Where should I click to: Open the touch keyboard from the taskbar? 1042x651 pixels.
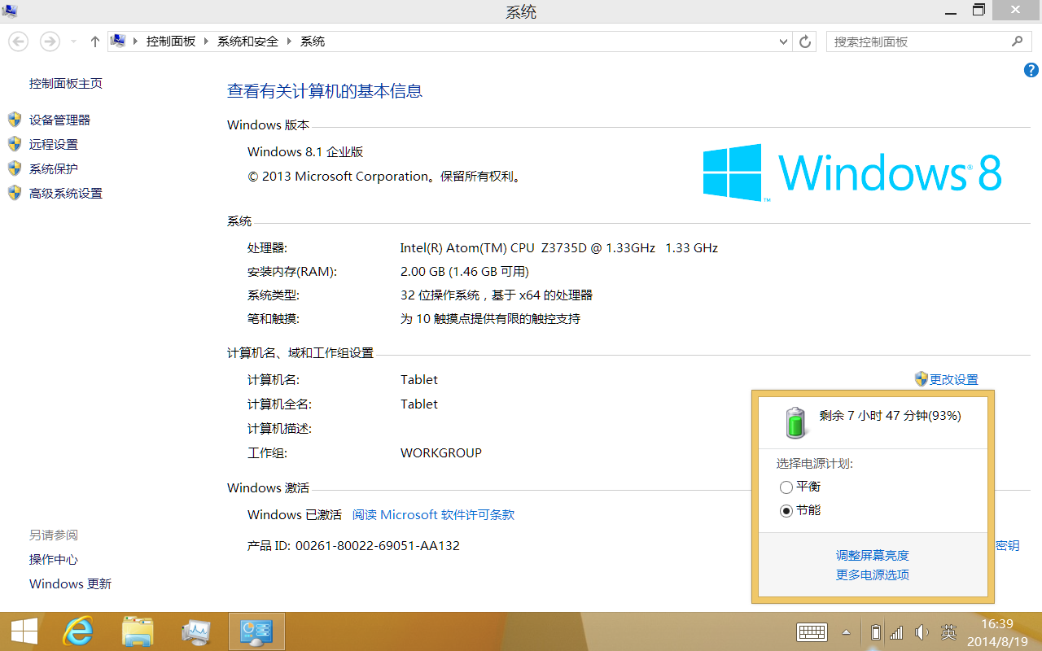[x=812, y=632]
